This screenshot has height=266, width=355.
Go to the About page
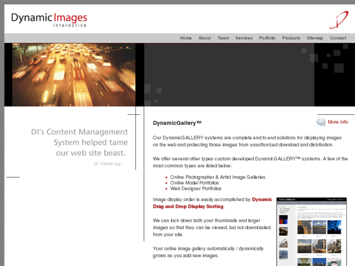(205, 38)
